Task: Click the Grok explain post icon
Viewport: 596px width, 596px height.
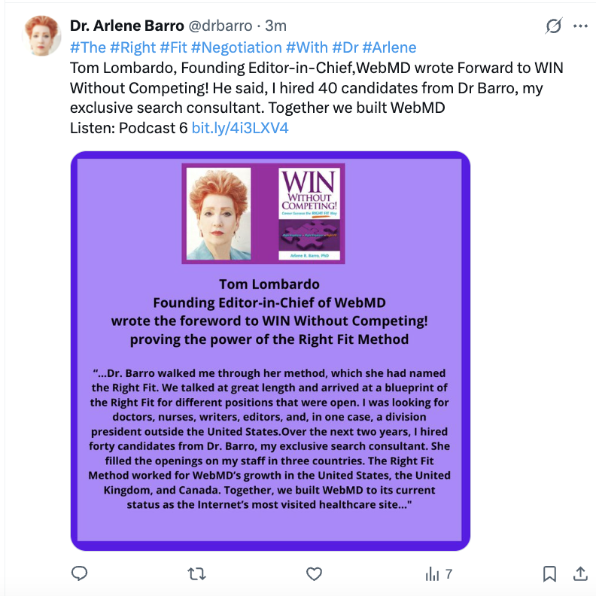Action: coord(553,26)
